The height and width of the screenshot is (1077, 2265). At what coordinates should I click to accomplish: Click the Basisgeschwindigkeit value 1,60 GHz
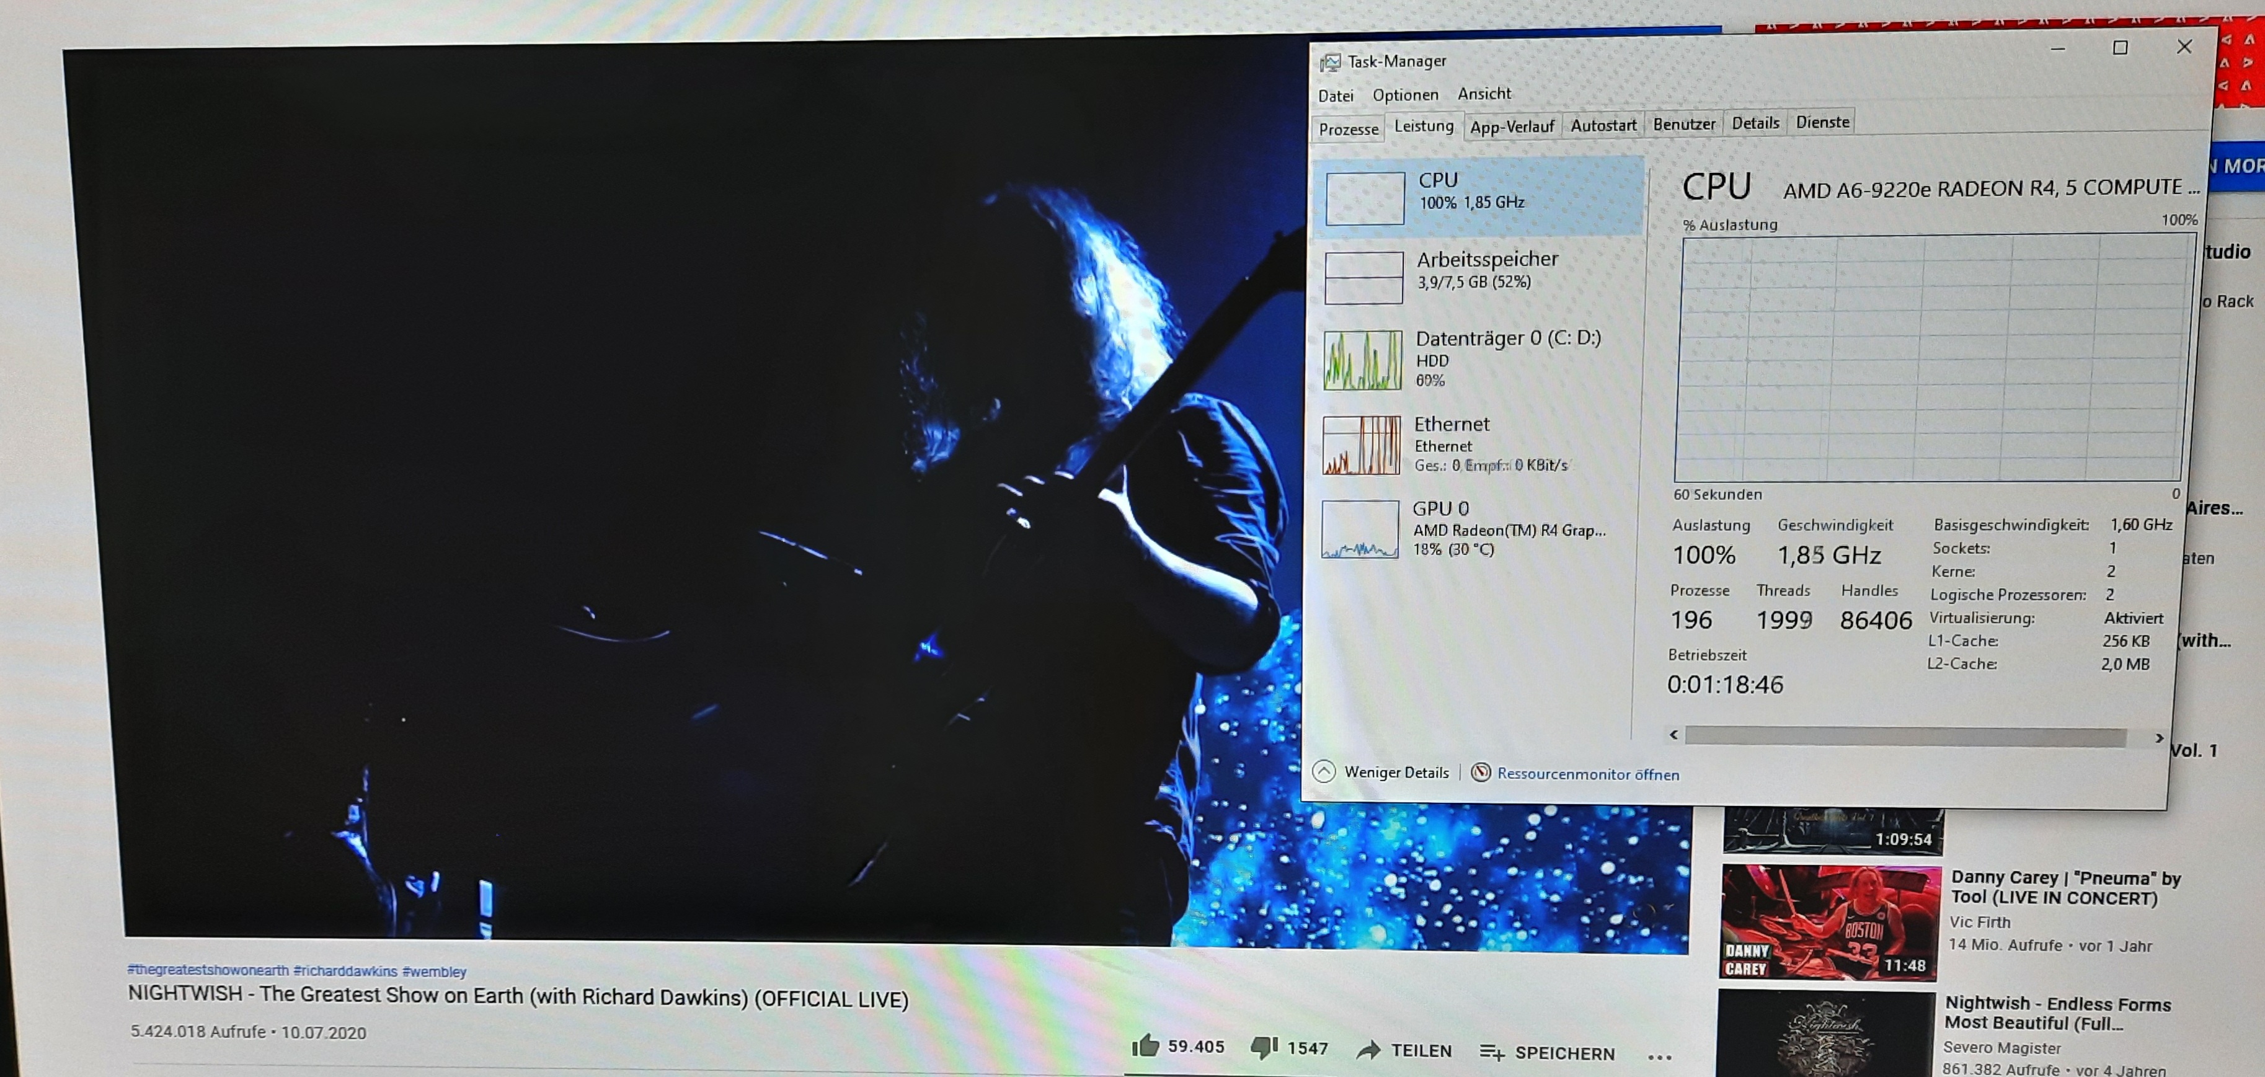(x=2141, y=525)
